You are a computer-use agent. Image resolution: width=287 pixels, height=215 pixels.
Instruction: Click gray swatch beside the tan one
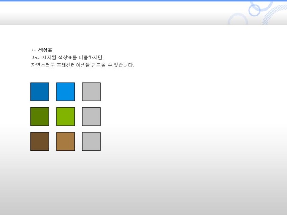tap(92, 142)
